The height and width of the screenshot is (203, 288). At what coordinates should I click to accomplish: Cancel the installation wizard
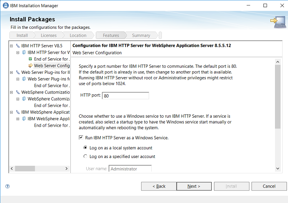tap(269, 186)
